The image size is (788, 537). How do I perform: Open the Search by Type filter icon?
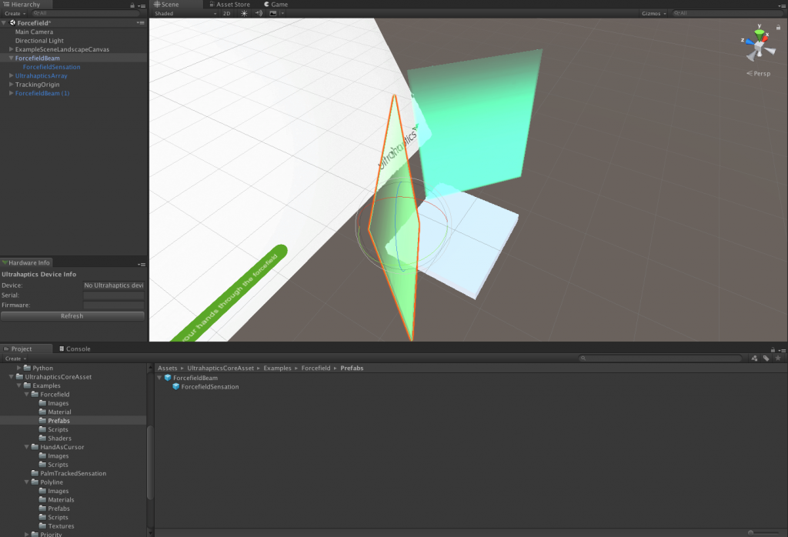coord(754,359)
